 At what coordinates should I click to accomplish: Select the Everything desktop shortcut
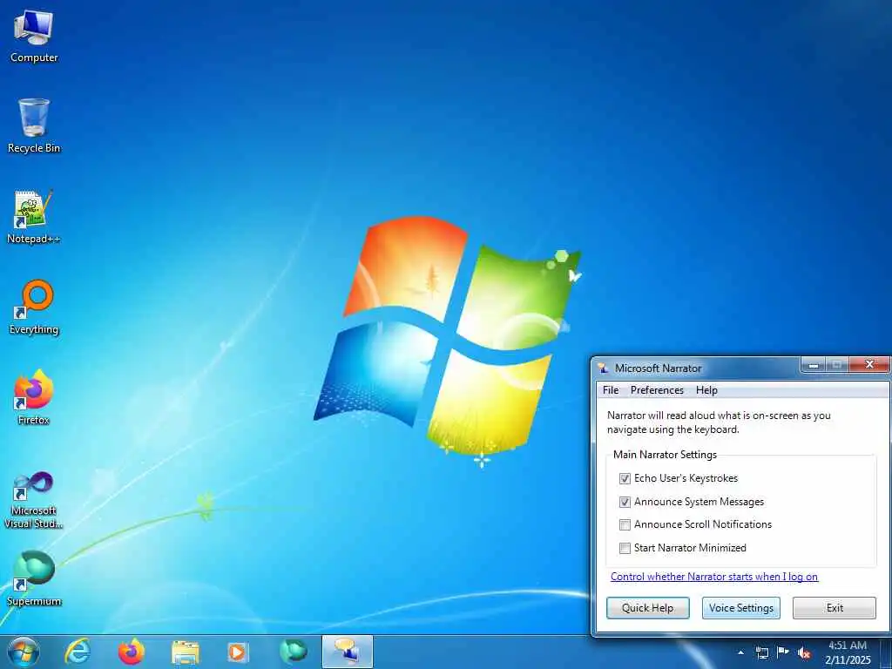pos(34,307)
